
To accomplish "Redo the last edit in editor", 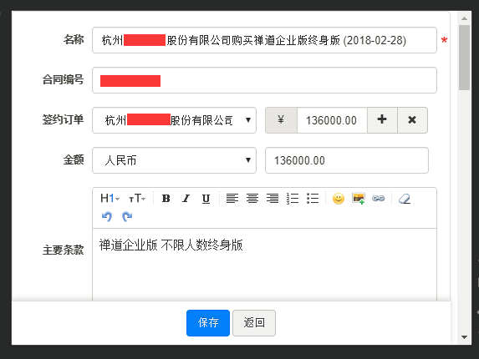I will 127,216.
